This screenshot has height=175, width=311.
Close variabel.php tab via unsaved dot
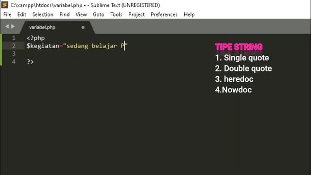click(x=83, y=27)
